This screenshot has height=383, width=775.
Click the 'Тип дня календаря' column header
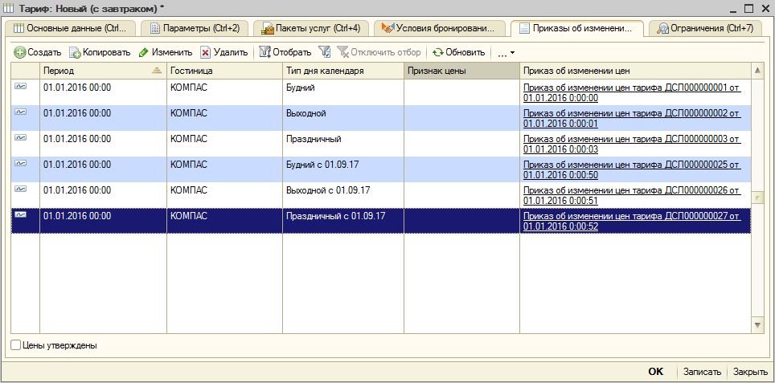(x=343, y=71)
